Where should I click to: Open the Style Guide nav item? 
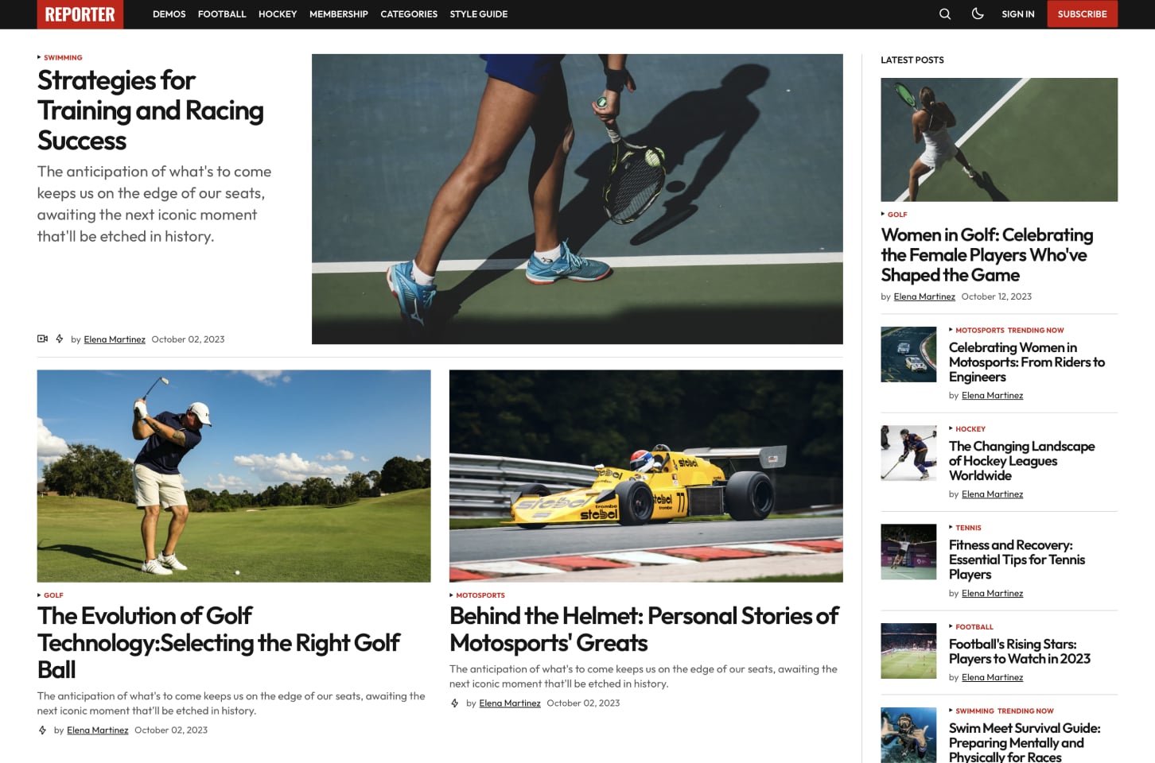pyautogui.click(x=478, y=14)
